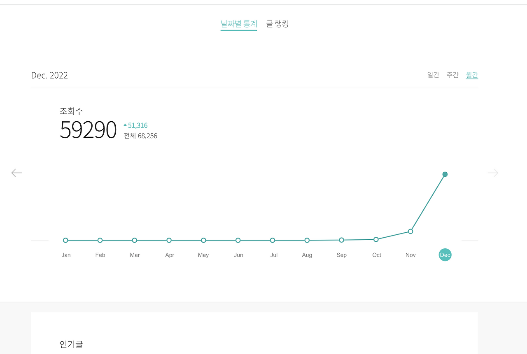527x354 pixels.
Task: Click the Nov data point on the graph
Action: point(410,231)
